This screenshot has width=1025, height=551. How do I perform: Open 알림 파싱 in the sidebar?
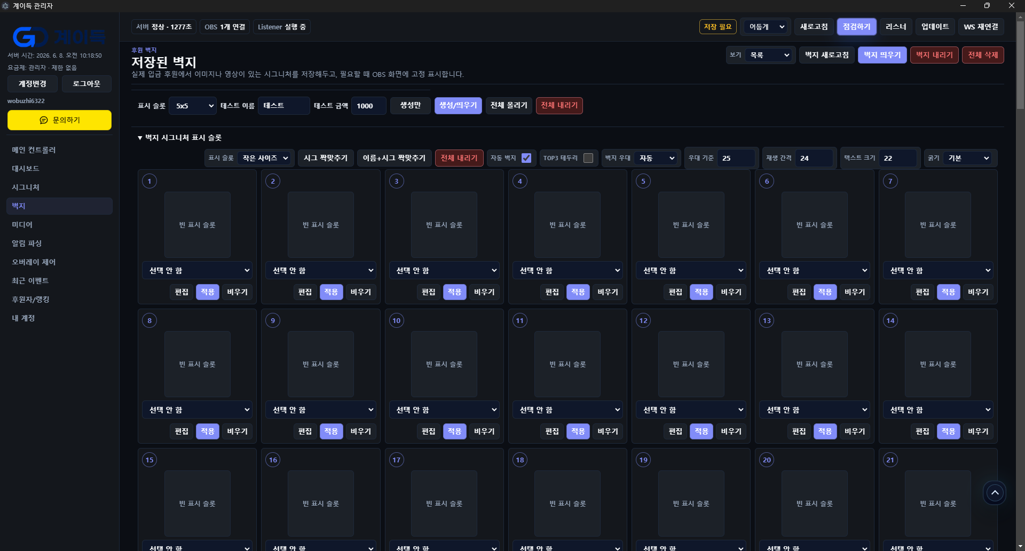[59, 243]
